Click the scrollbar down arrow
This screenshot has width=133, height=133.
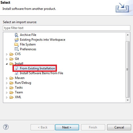(x=128, y=100)
